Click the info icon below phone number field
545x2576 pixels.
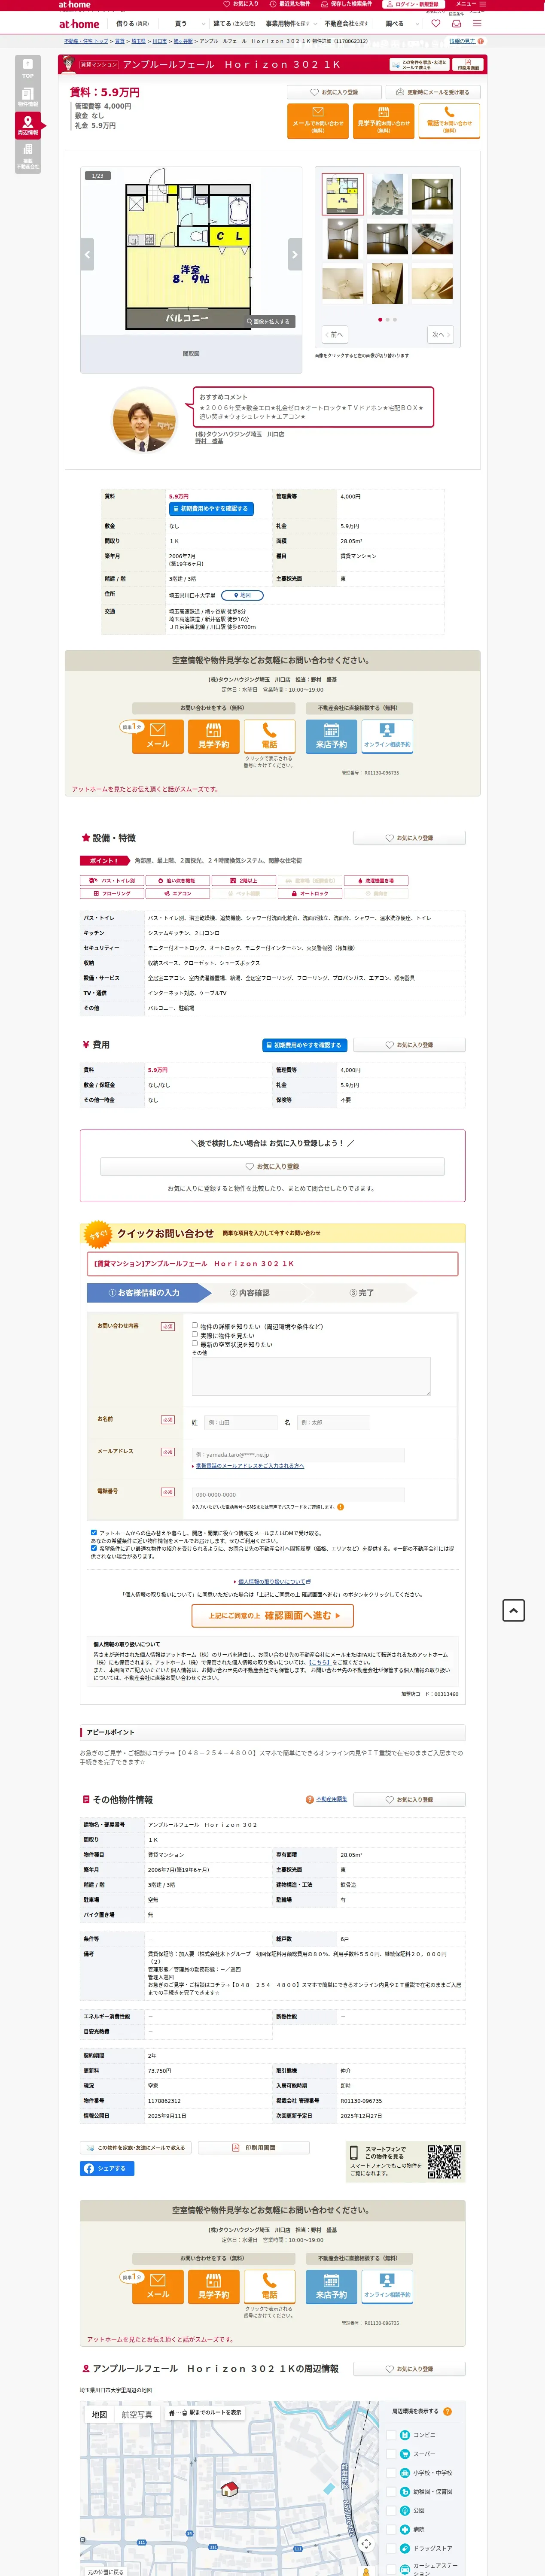[x=340, y=1506]
